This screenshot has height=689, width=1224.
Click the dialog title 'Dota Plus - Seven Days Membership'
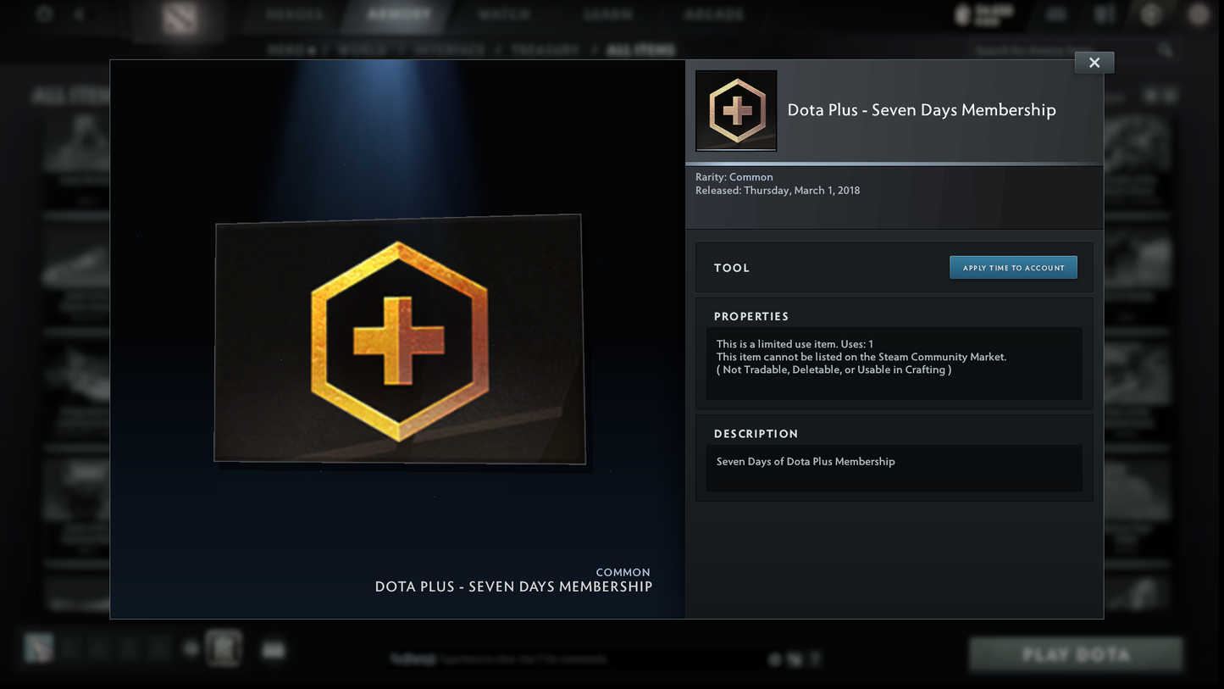tap(922, 110)
